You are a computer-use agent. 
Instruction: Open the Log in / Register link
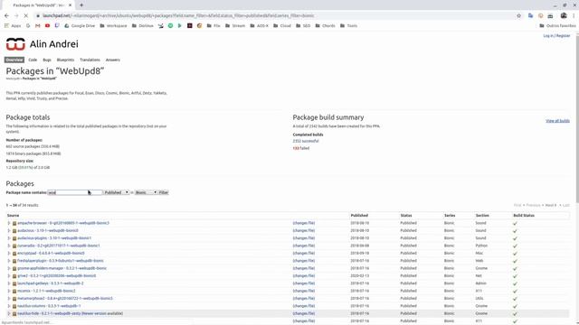tap(556, 36)
